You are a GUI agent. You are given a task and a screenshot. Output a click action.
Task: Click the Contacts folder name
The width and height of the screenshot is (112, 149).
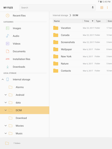pyautogui.click(x=66, y=71)
